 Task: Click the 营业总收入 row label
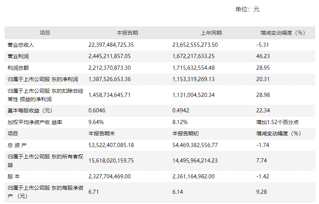[x=21, y=45]
